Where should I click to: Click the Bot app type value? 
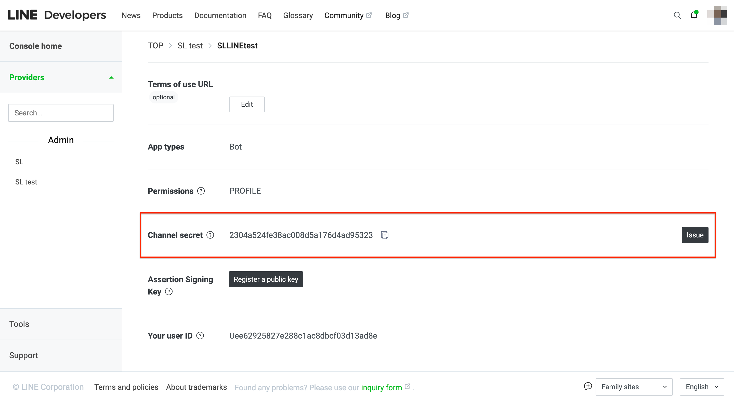[235, 147]
